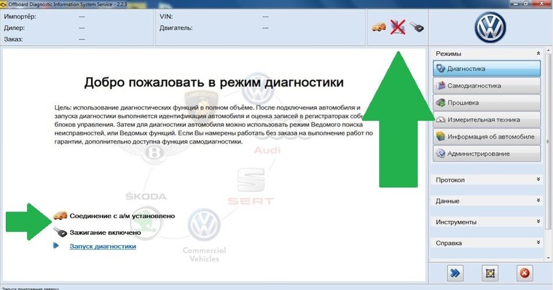Click the ignition key icon in header
This screenshot has width=553, height=290.
(x=416, y=27)
